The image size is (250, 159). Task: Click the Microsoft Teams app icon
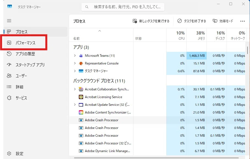click(x=81, y=56)
